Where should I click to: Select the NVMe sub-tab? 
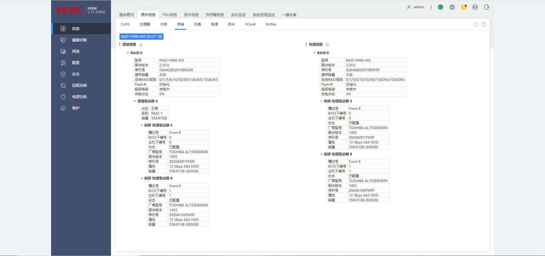[x=271, y=24]
